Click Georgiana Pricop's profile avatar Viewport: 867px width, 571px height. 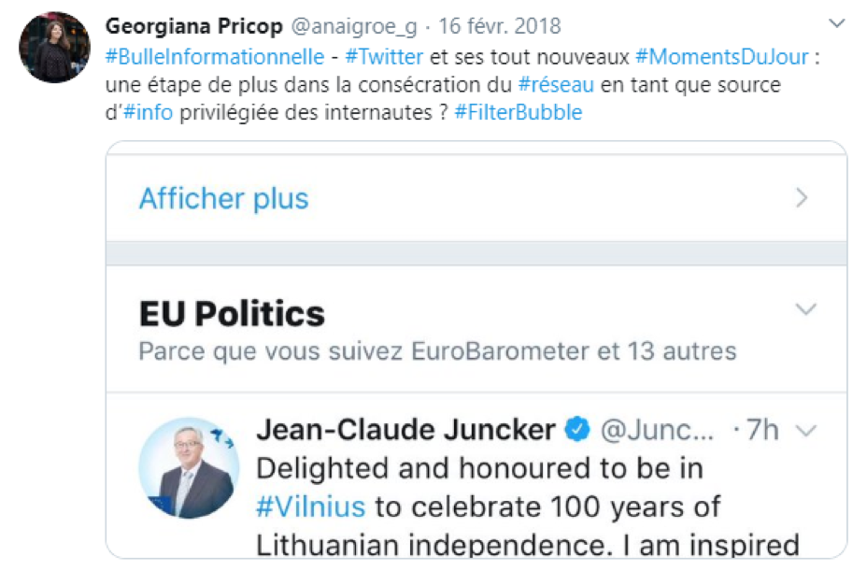tap(54, 47)
